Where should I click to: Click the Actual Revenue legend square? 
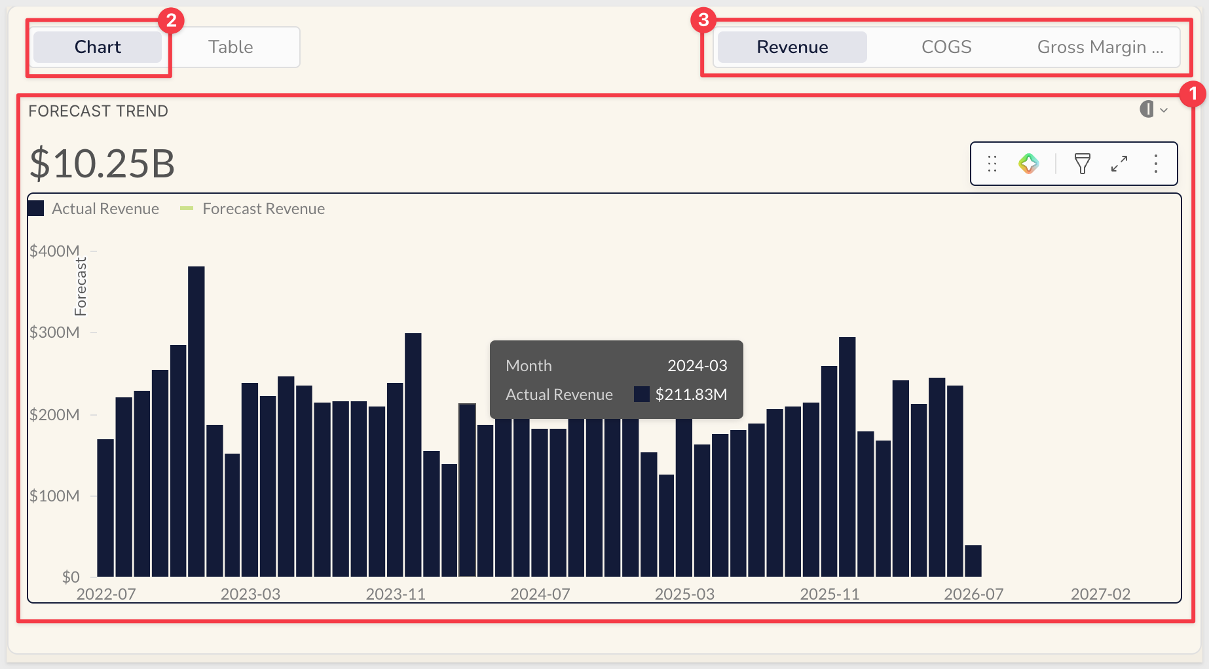point(36,209)
